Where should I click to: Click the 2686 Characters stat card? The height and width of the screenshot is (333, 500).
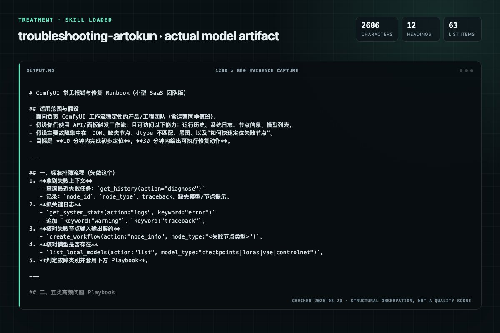(377, 29)
